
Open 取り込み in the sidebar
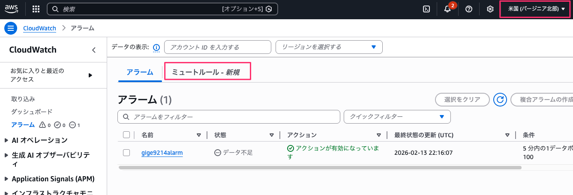[23, 99]
